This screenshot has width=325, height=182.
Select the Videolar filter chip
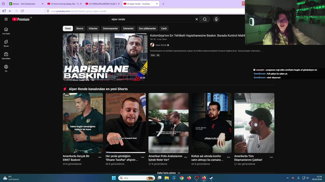(x=93, y=29)
